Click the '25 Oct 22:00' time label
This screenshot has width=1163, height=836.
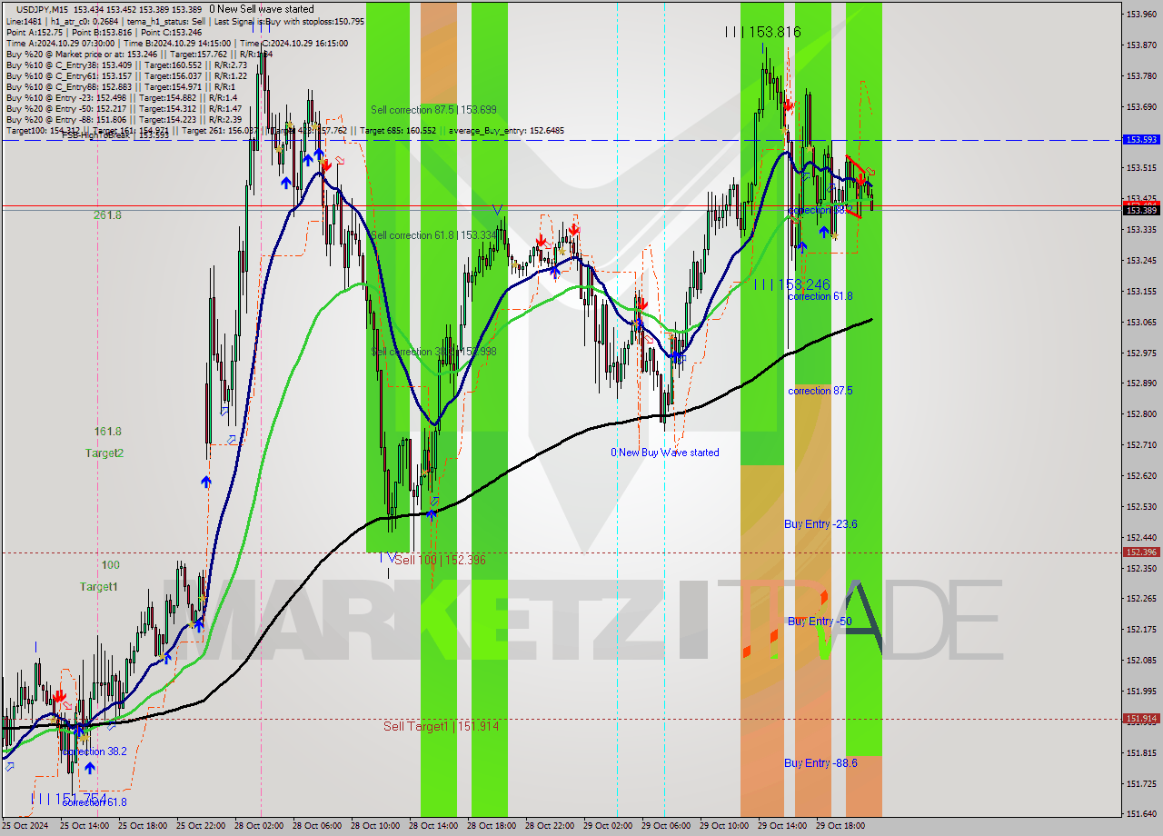[203, 826]
